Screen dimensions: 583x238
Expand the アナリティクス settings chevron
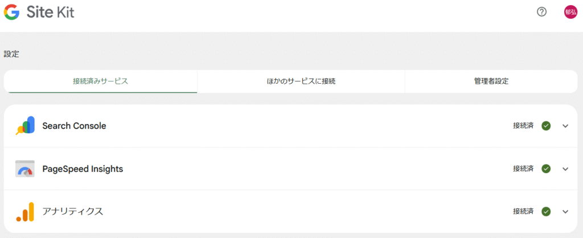pyautogui.click(x=565, y=212)
